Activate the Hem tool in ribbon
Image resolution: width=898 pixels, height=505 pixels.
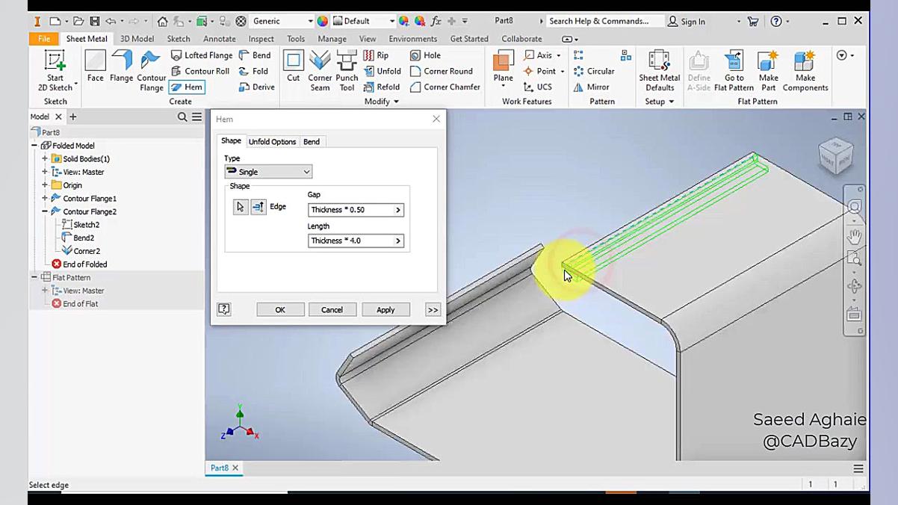tap(187, 87)
